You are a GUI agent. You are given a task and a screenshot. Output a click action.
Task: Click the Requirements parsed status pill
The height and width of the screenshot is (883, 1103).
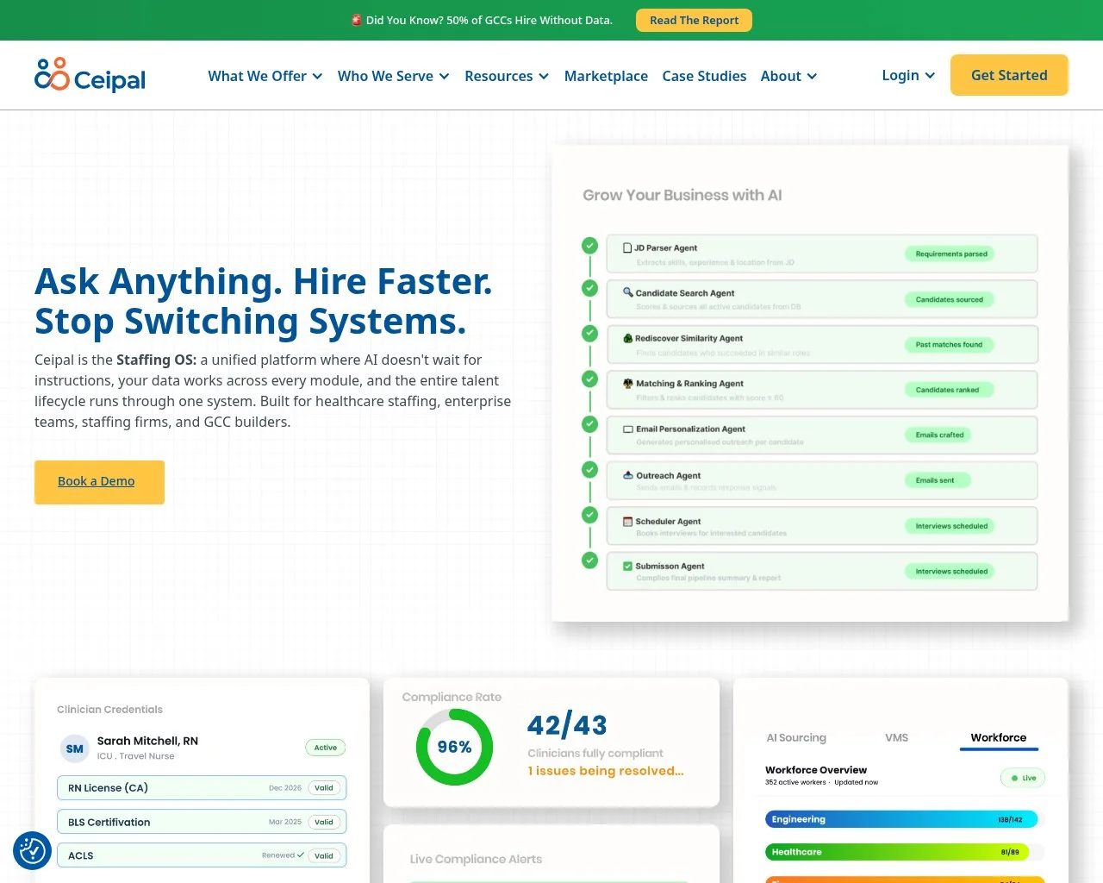pyautogui.click(x=950, y=254)
